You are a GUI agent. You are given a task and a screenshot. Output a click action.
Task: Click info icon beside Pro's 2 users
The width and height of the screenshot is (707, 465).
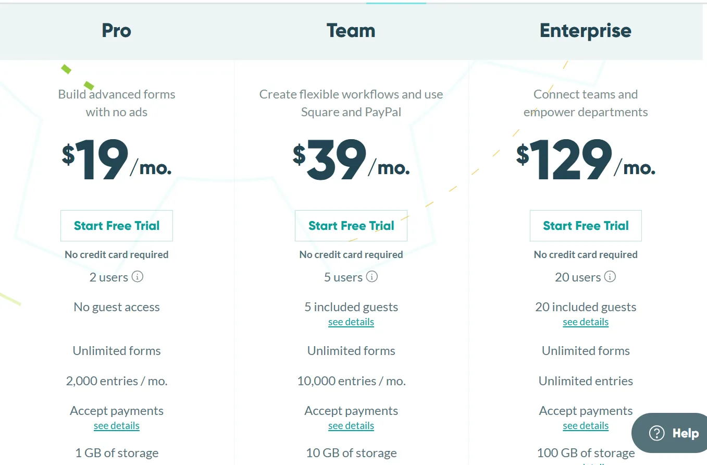point(138,277)
